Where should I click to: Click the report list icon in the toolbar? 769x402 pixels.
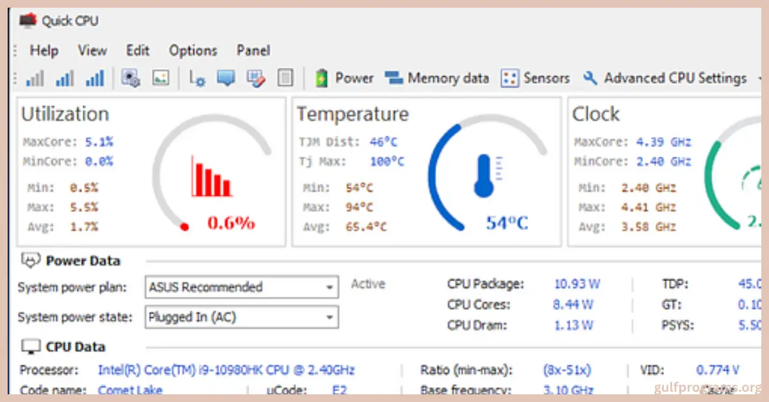[x=285, y=77]
